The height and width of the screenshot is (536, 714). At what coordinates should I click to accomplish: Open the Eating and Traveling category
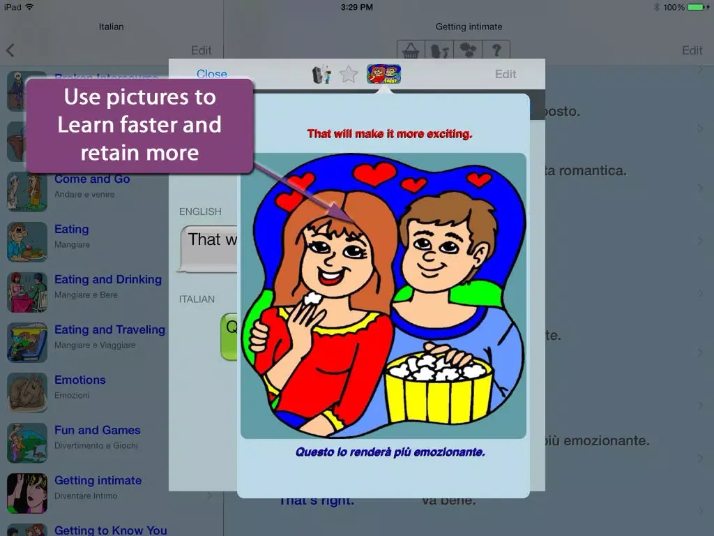[112, 342]
